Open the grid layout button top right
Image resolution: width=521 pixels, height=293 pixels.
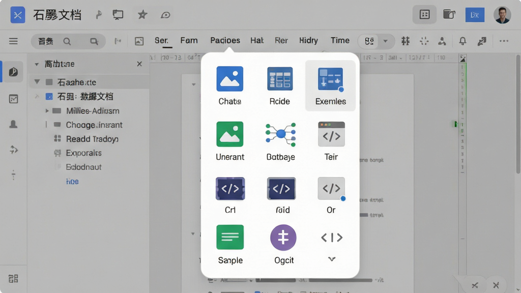(x=424, y=15)
